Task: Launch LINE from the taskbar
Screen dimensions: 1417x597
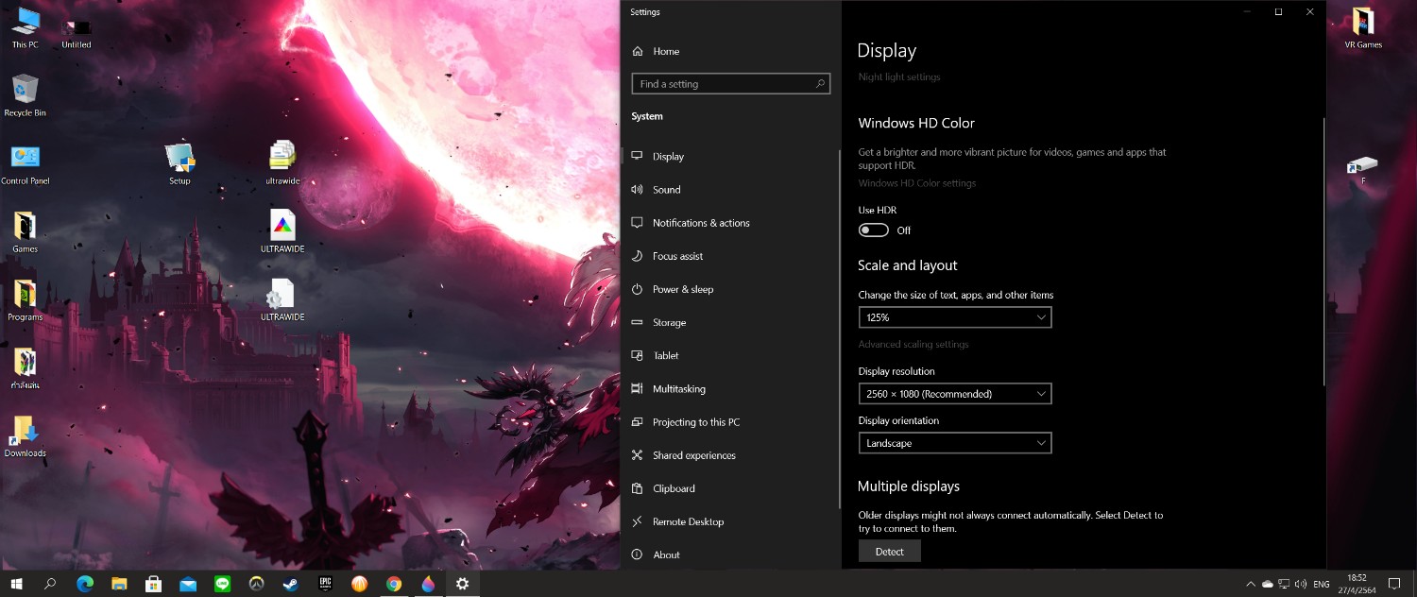Action: tap(222, 584)
